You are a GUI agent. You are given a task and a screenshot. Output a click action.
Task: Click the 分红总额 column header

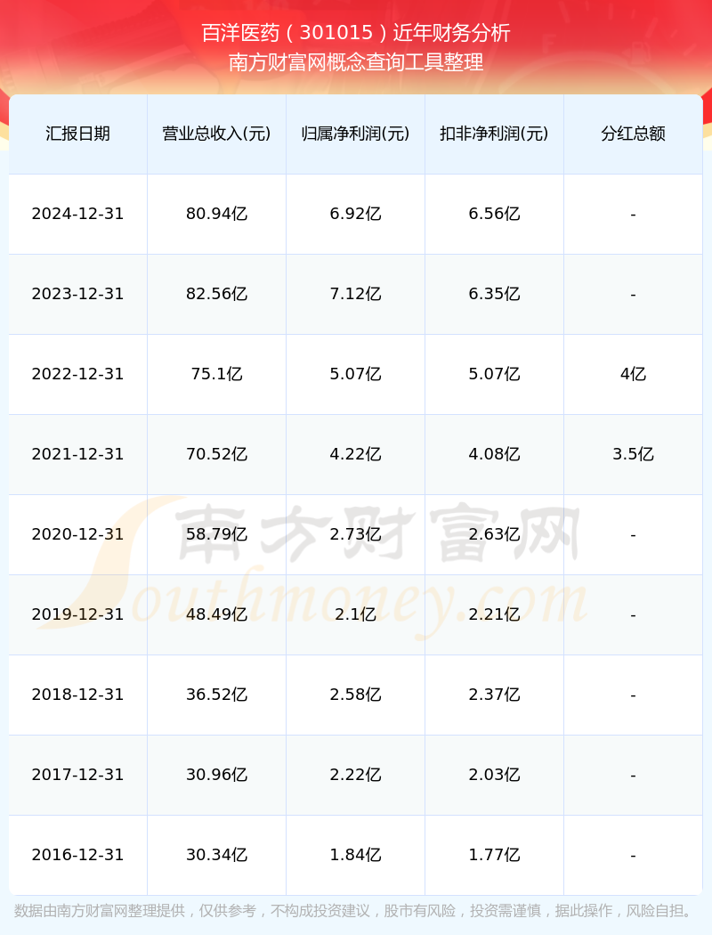(634, 134)
